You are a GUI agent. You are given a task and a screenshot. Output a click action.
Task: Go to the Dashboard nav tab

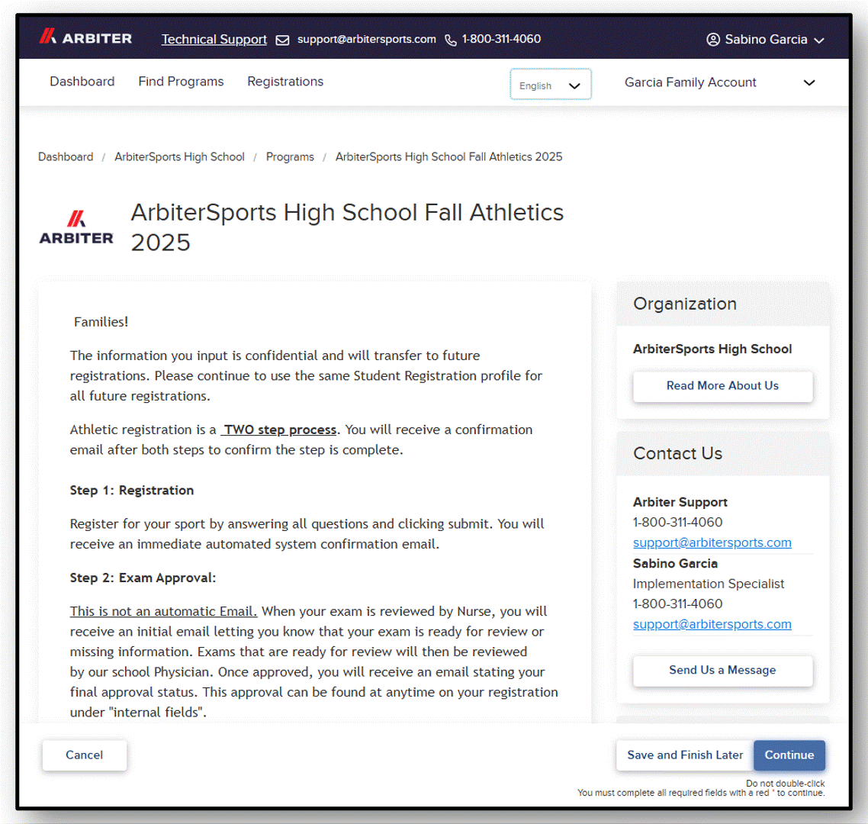pyautogui.click(x=82, y=82)
